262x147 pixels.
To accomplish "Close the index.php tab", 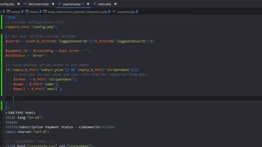I will point(115,4).
